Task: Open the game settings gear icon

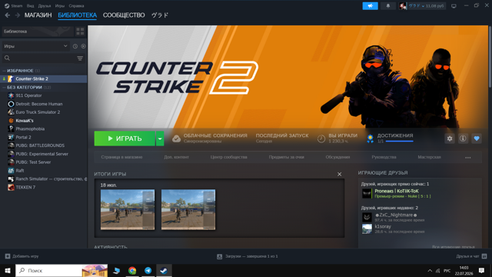Action: tap(450, 138)
